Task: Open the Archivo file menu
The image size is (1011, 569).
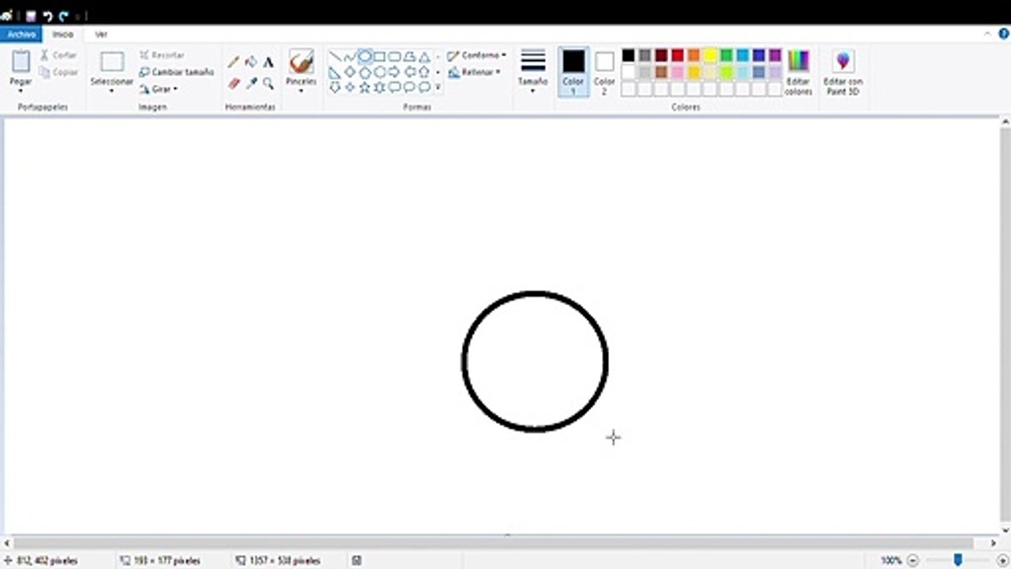Action: click(21, 34)
